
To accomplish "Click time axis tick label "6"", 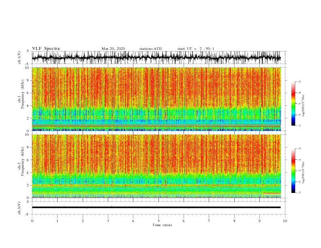I will pyautogui.click(x=184, y=221).
